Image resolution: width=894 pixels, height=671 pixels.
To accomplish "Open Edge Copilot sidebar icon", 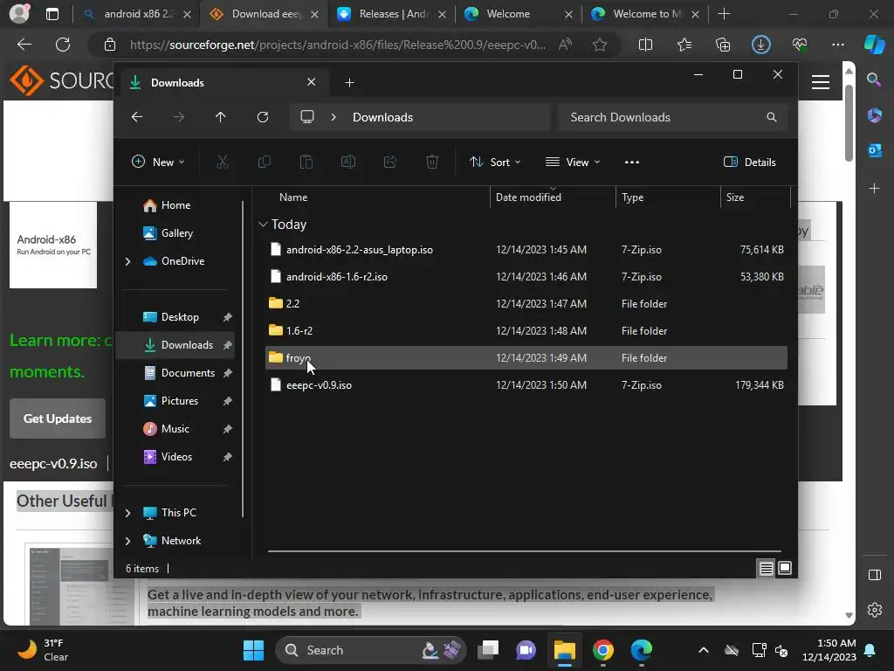I will 874,45.
